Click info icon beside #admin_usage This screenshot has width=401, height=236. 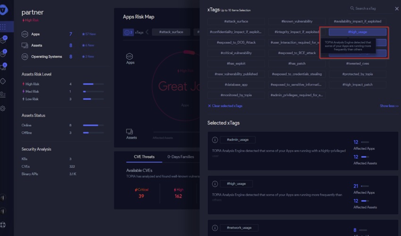pos(215,140)
